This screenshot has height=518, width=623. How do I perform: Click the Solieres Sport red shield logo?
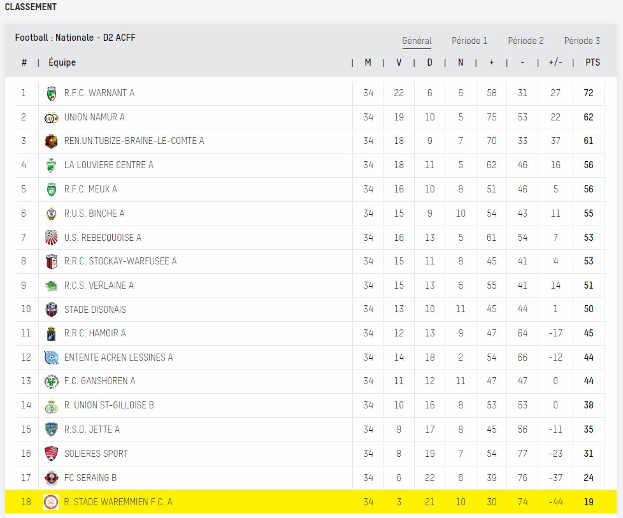[51, 454]
